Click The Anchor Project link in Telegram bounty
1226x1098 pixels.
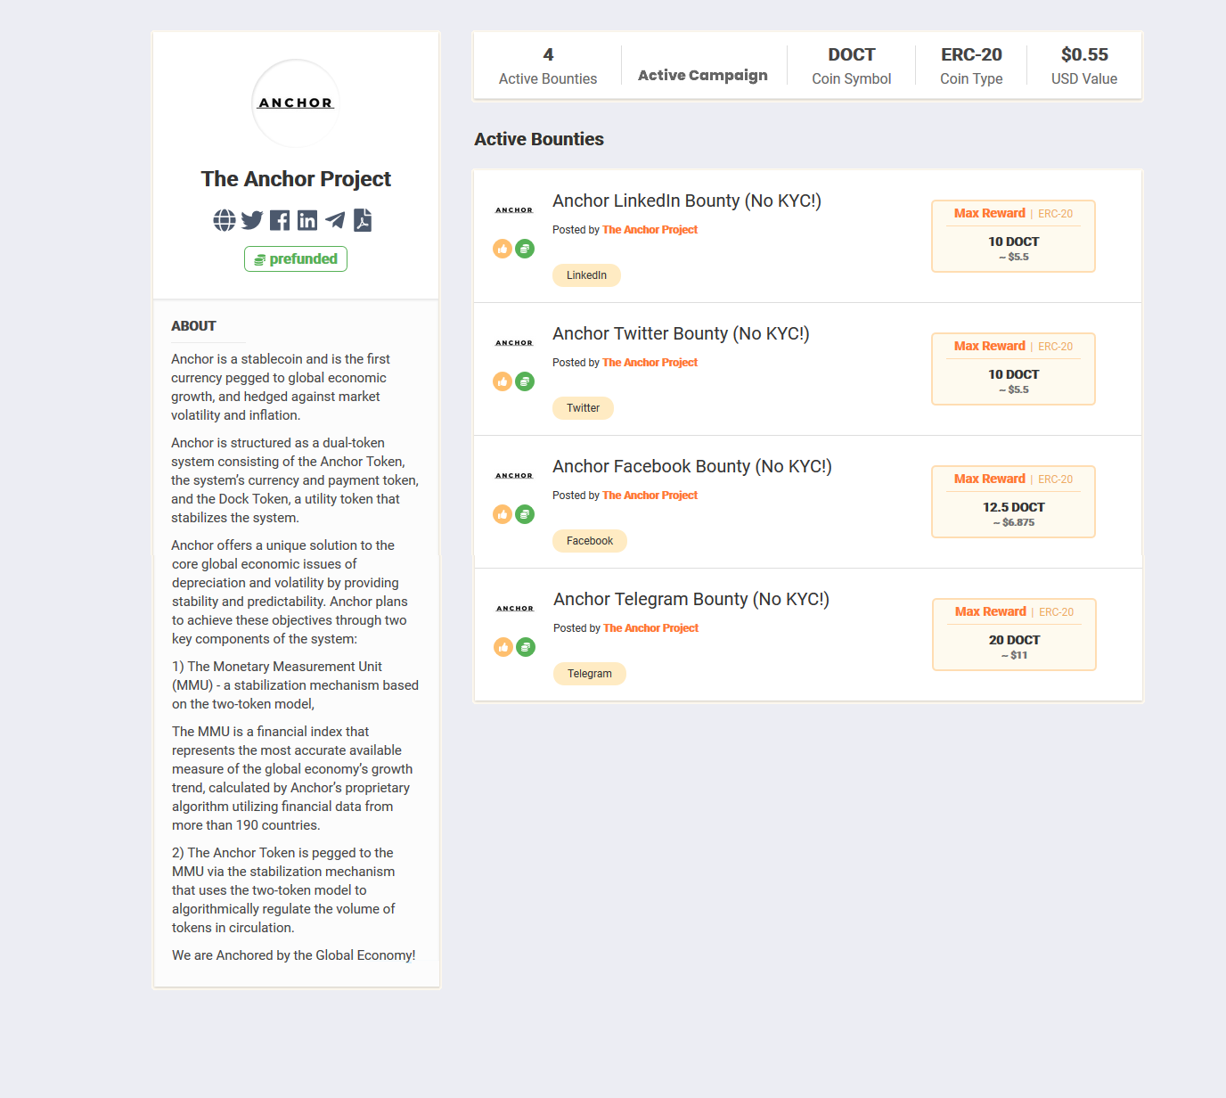point(650,628)
